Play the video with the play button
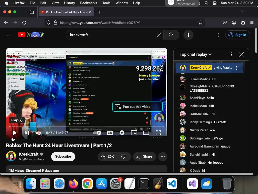This screenshot has height=194, width=258. pos(15,133)
